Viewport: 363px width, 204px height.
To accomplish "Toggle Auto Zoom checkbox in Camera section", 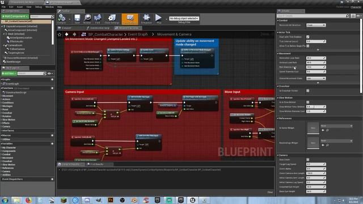I will pos(307,160).
